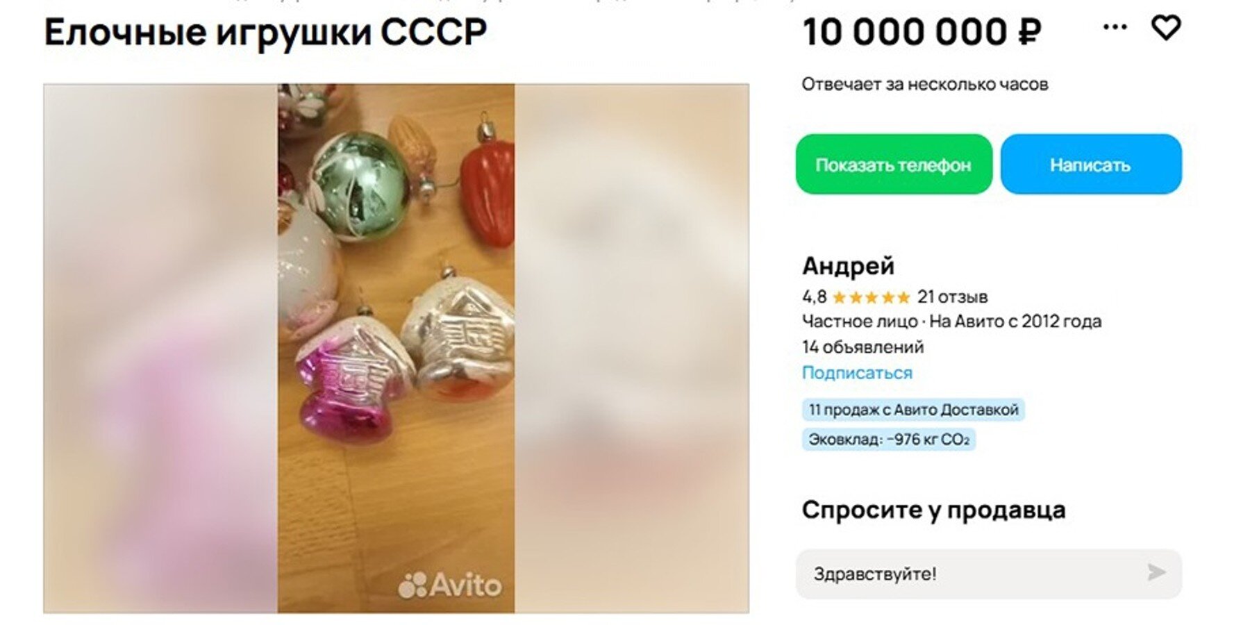The height and width of the screenshot is (625, 1250).
Task: Subscribe to seller via Подписаться link
Action: click(x=857, y=373)
